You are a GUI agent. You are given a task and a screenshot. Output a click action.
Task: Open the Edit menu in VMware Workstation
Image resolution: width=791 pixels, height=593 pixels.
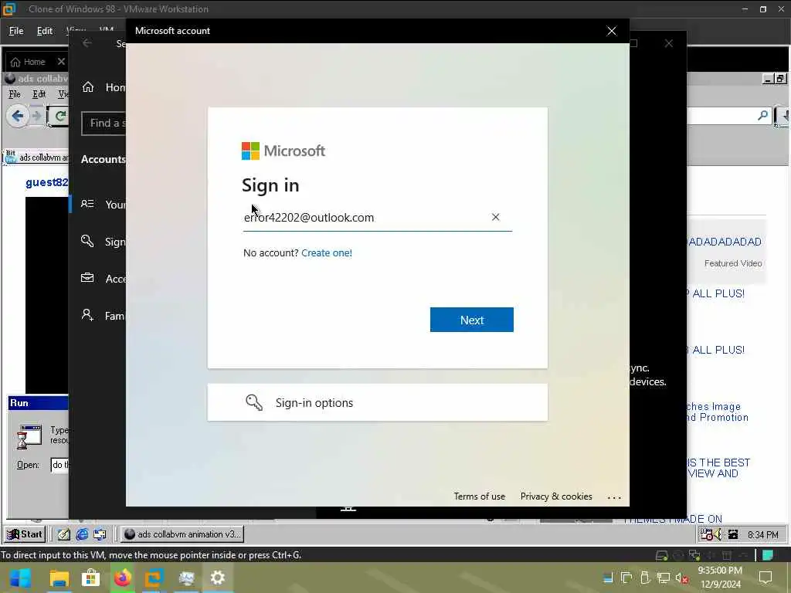[x=44, y=31]
